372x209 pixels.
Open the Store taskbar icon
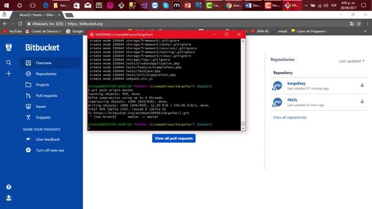[x=77, y=5]
